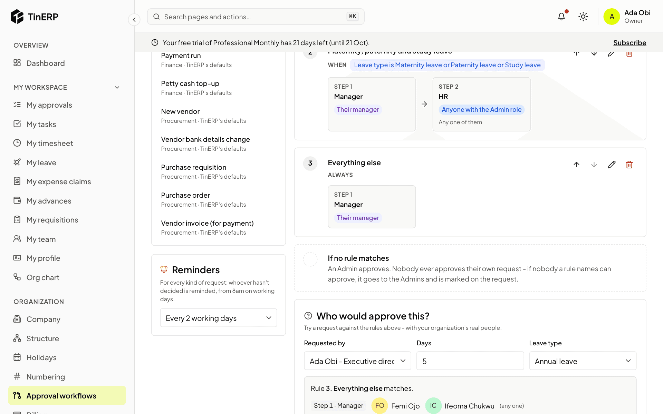
Task: Select the Purchase order workflow
Action: click(x=219, y=200)
